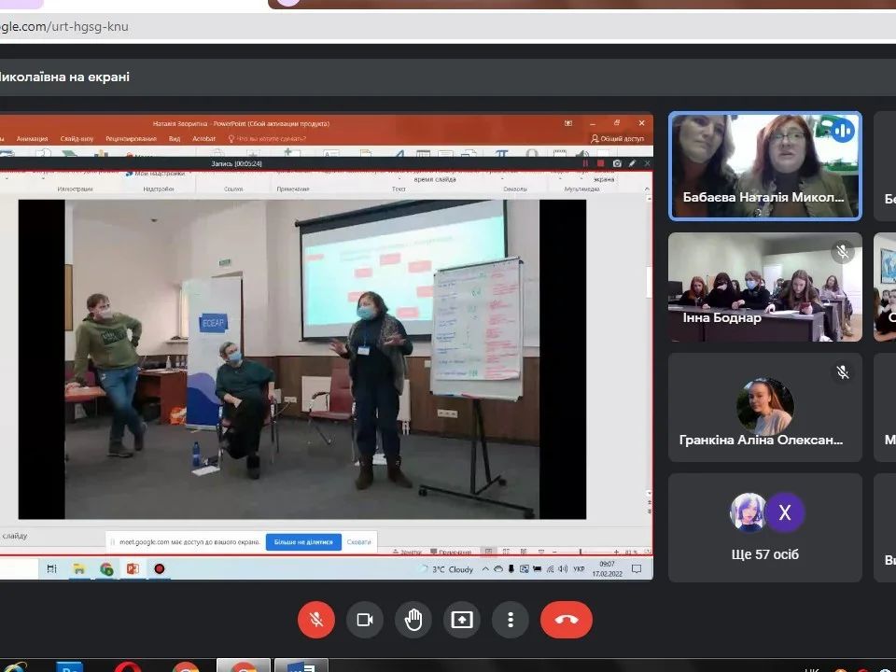Image resolution: width=896 pixels, height=672 pixels.
Task: Click the red stop recording icon
Action: pos(601,163)
